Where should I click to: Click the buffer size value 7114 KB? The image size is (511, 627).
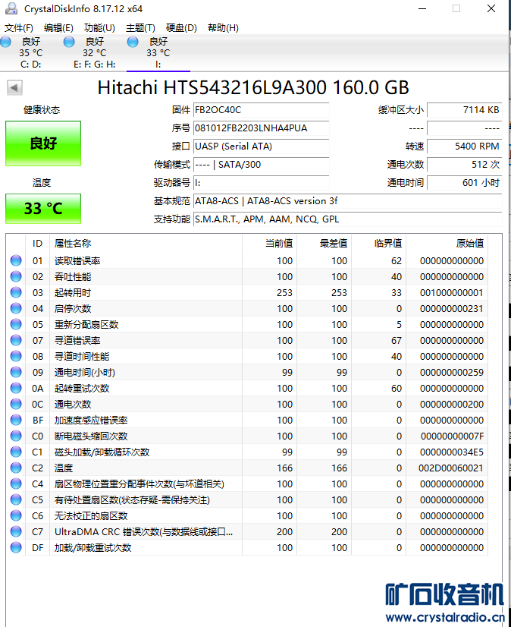pyautogui.click(x=465, y=110)
